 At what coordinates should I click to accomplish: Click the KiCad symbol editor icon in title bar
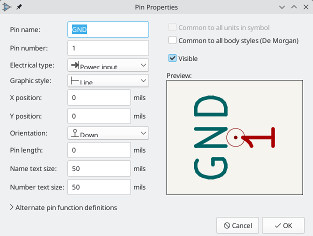[x=6, y=7]
